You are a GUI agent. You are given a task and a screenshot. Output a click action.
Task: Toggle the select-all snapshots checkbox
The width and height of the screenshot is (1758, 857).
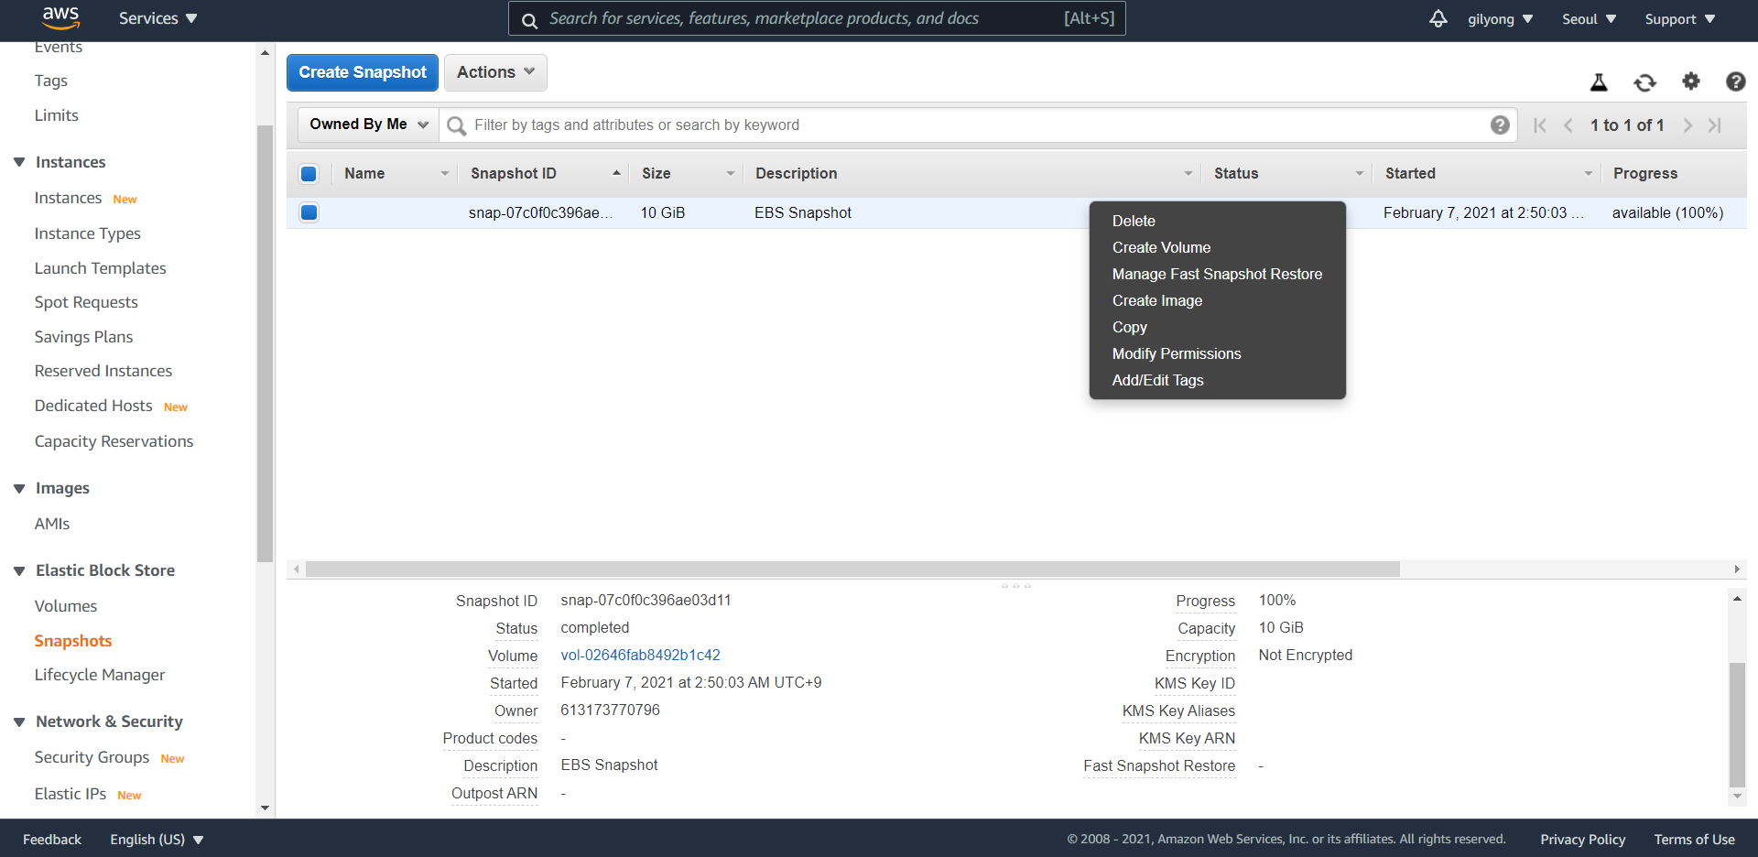point(309,173)
